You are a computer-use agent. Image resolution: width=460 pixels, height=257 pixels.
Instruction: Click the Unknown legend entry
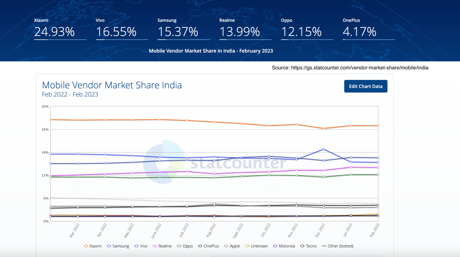(257, 246)
